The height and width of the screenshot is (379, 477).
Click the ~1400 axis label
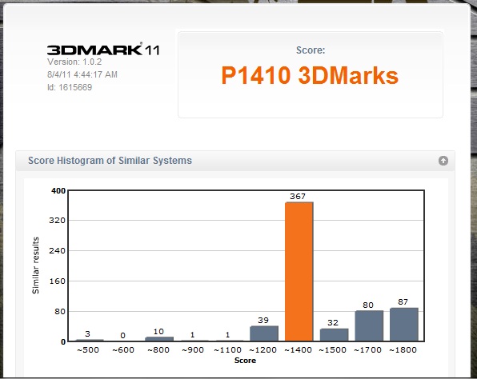[x=298, y=350]
